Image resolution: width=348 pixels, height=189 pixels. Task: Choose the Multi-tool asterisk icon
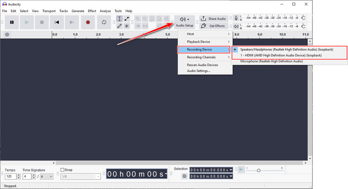[x=127, y=26]
